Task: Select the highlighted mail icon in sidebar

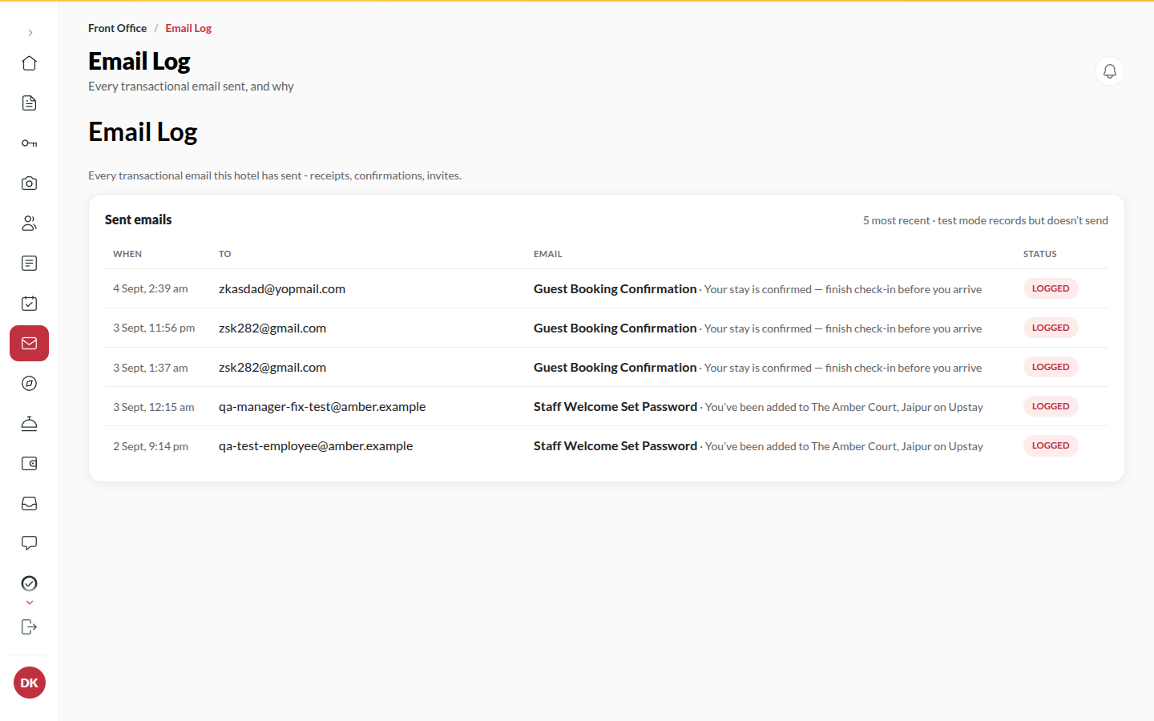Action: 30,344
